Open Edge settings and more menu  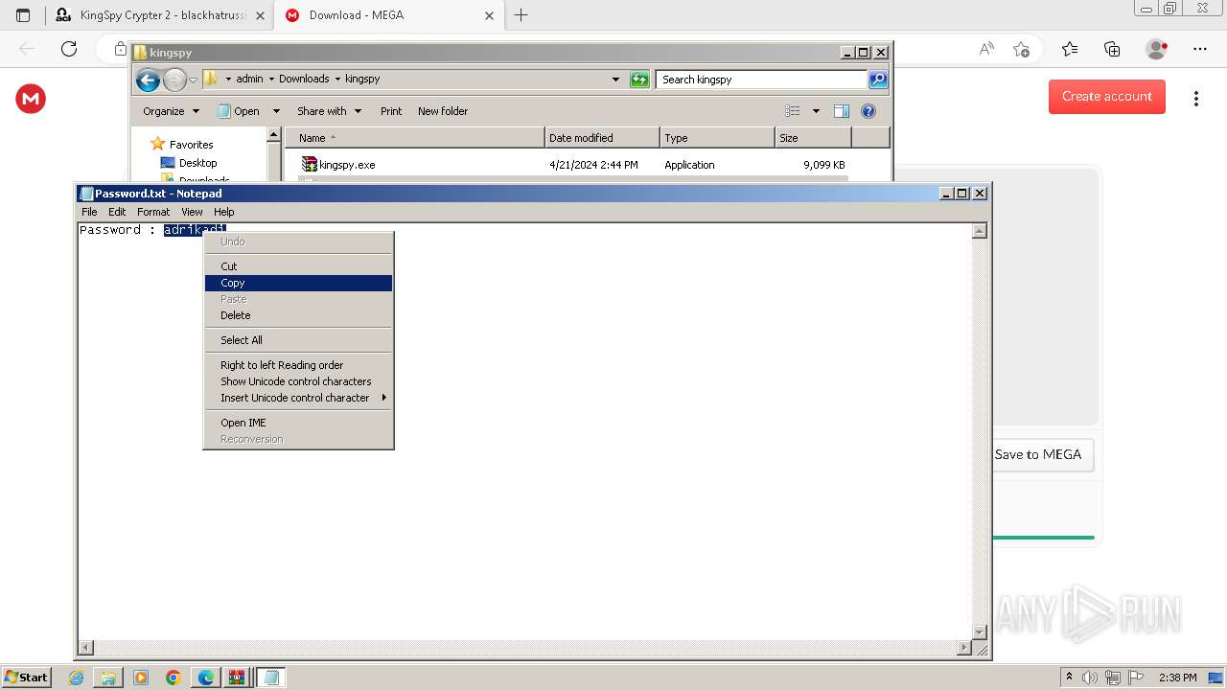(1200, 49)
